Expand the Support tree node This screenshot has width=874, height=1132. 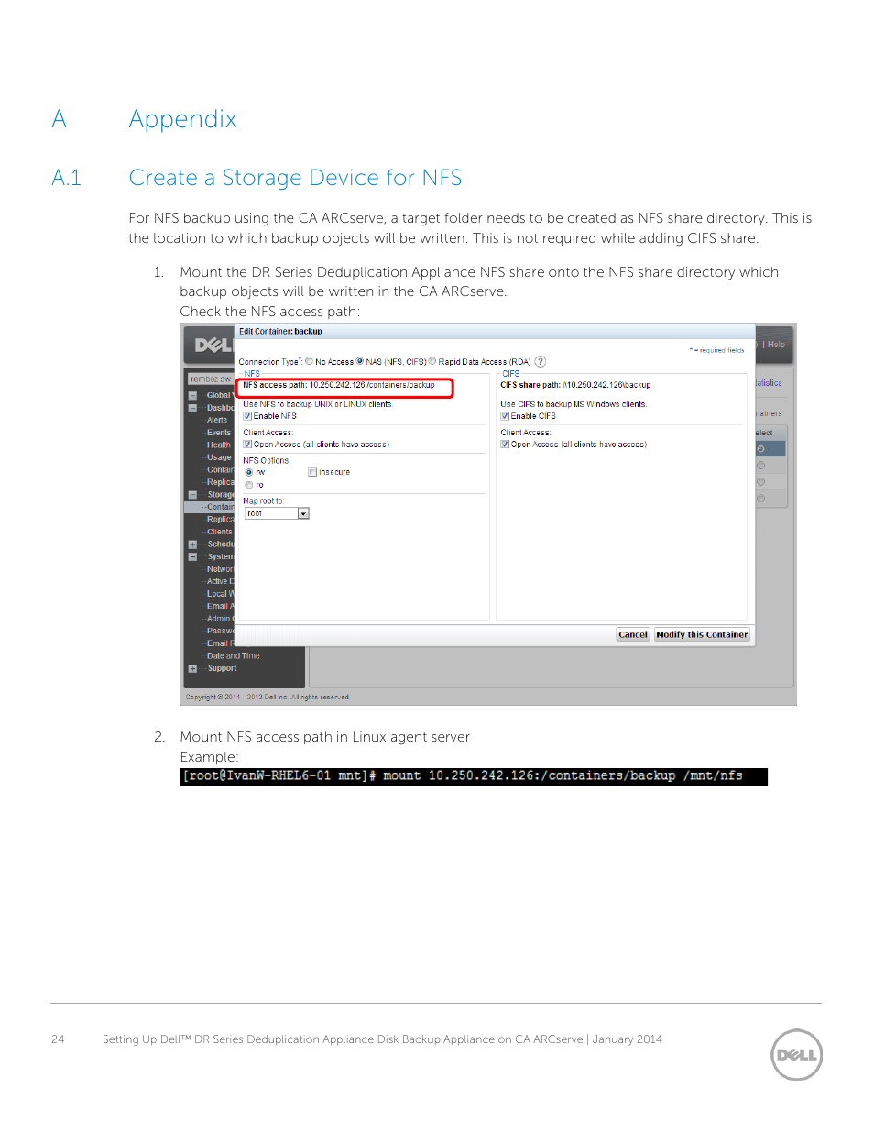(192, 668)
